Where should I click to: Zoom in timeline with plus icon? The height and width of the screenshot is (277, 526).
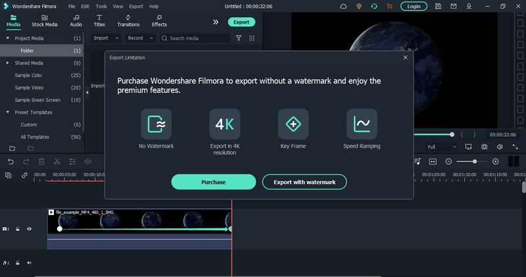[x=496, y=162]
